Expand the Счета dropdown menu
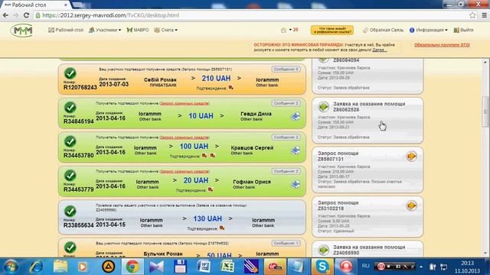The image size is (490, 275). [x=166, y=30]
